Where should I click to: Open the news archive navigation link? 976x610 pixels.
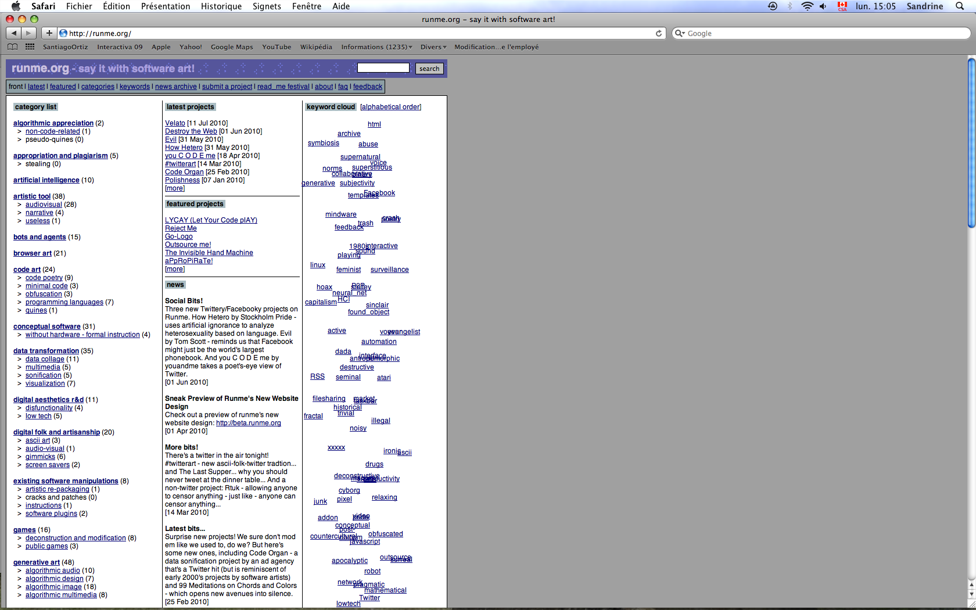176,87
